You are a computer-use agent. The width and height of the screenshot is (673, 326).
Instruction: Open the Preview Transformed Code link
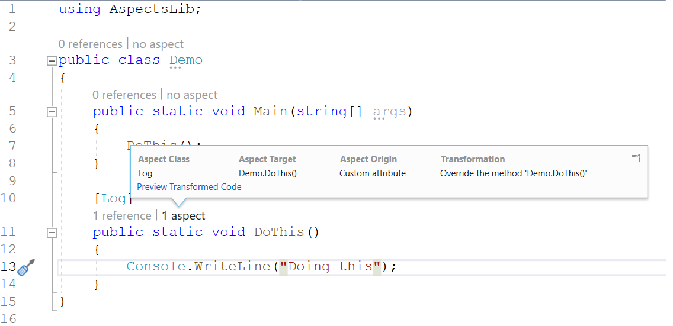click(x=189, y=187)
